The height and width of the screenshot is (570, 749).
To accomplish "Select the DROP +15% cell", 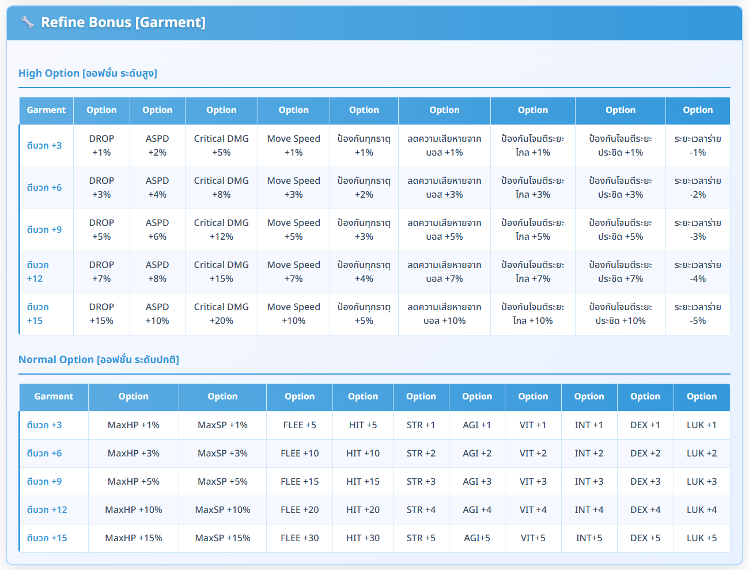I will point(101,314).
